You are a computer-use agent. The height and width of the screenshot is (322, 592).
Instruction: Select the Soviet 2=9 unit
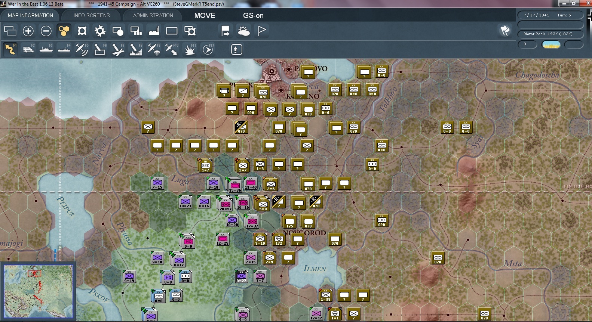[x=269, y=258]
